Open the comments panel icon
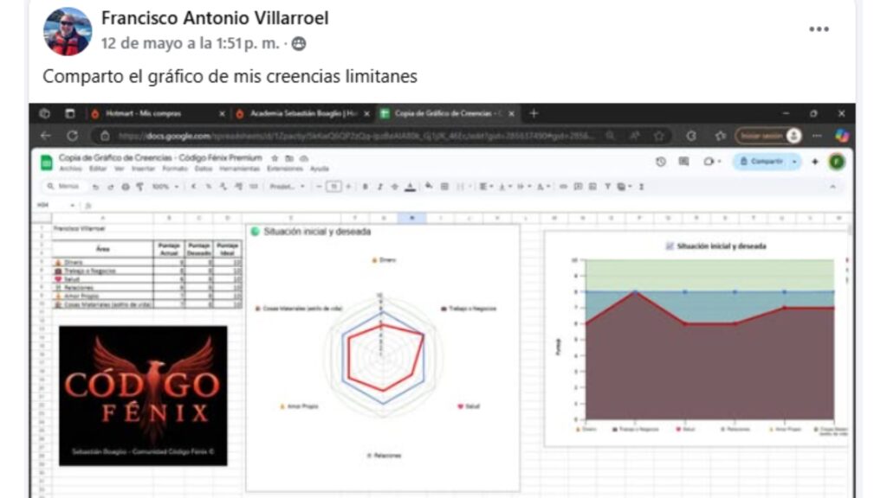The width and height of the screenshot is (887, 498). [684, 162]
